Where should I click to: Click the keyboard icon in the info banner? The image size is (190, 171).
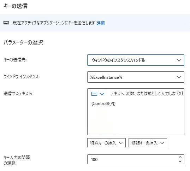click(6, 23)
